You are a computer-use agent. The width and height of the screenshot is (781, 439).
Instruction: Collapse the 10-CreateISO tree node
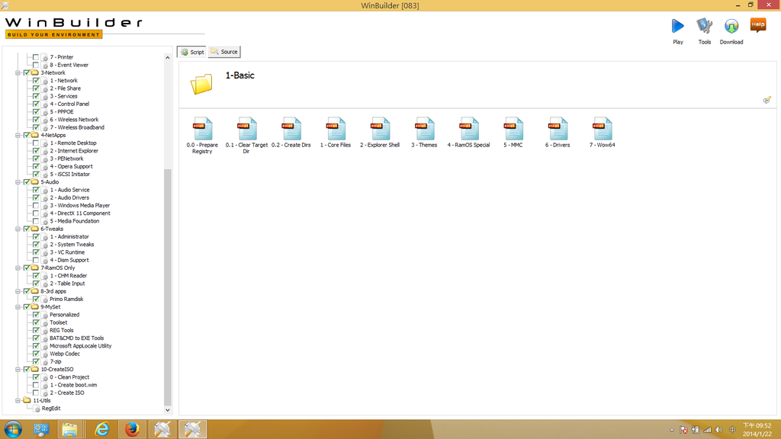click(x=18, y=370)
